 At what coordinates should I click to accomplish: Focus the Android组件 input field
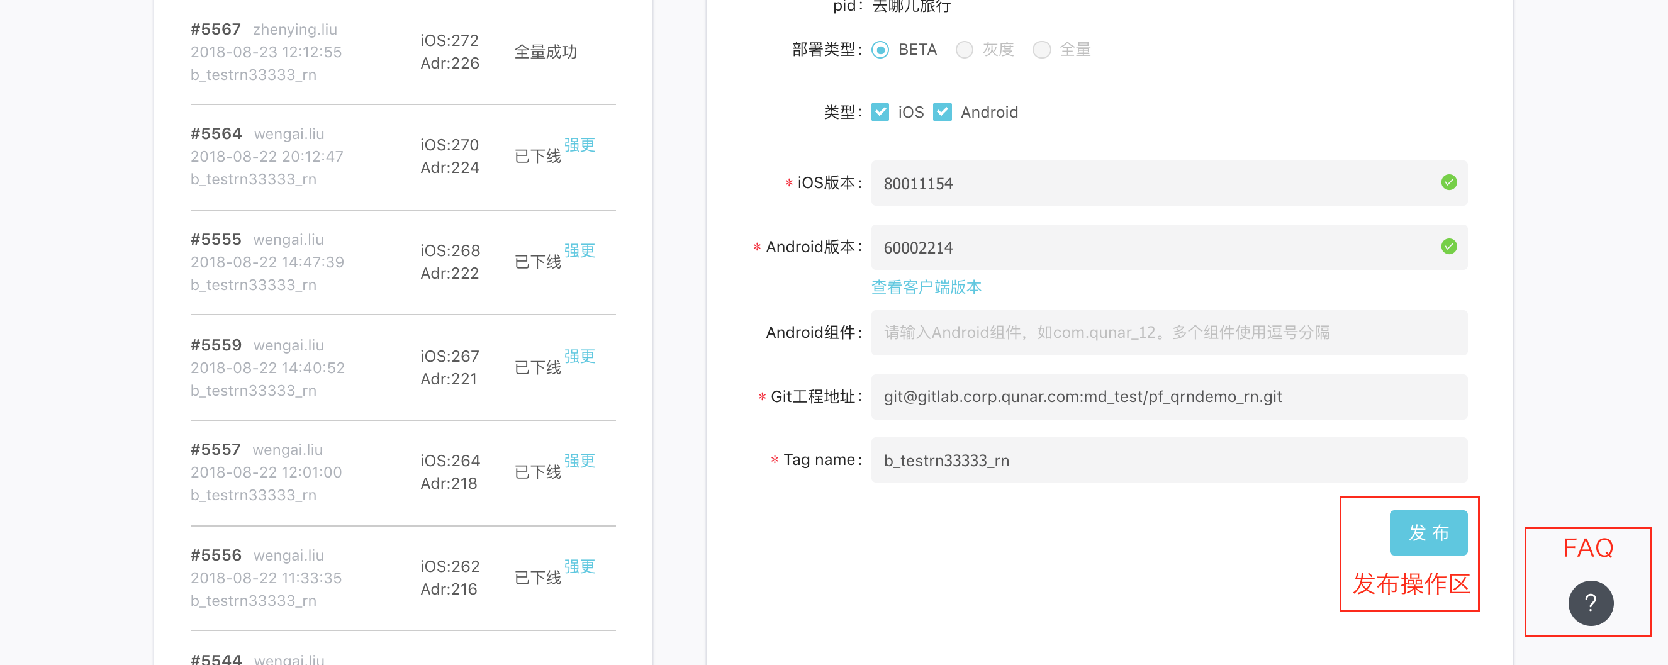1169,333
